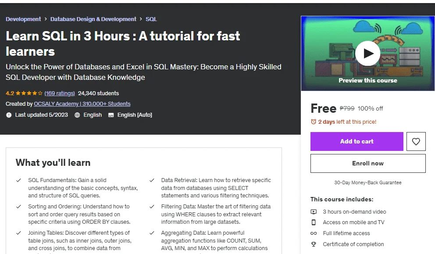The image size is (435, 254).
Task: Click the English language text
Action: 93,115
